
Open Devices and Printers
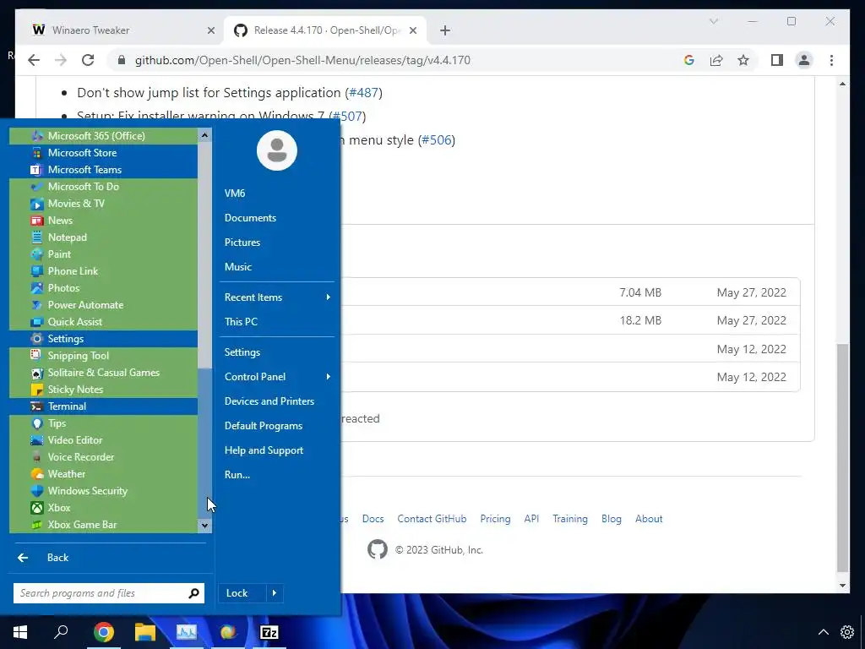point(277,401)
